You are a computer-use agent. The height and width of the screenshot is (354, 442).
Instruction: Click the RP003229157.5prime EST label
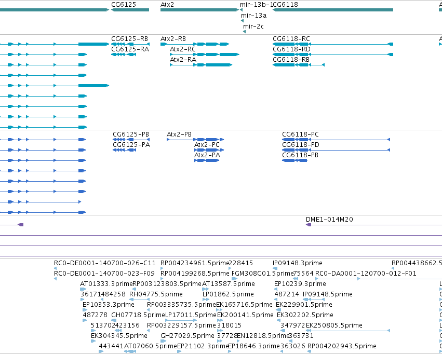[x=181, y=325]
